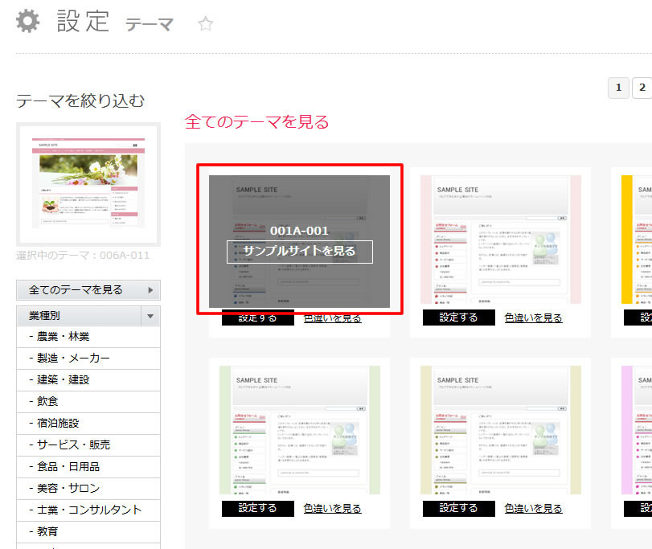The height and width of the screenshot is (549, 652).
Task: Click 設定する under the pink theme
Action: click(x=458, y=318)
